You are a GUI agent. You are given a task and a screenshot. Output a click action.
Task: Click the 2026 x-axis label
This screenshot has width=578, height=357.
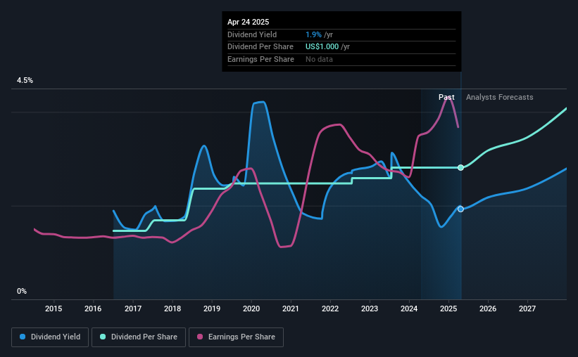coord(488,309)
